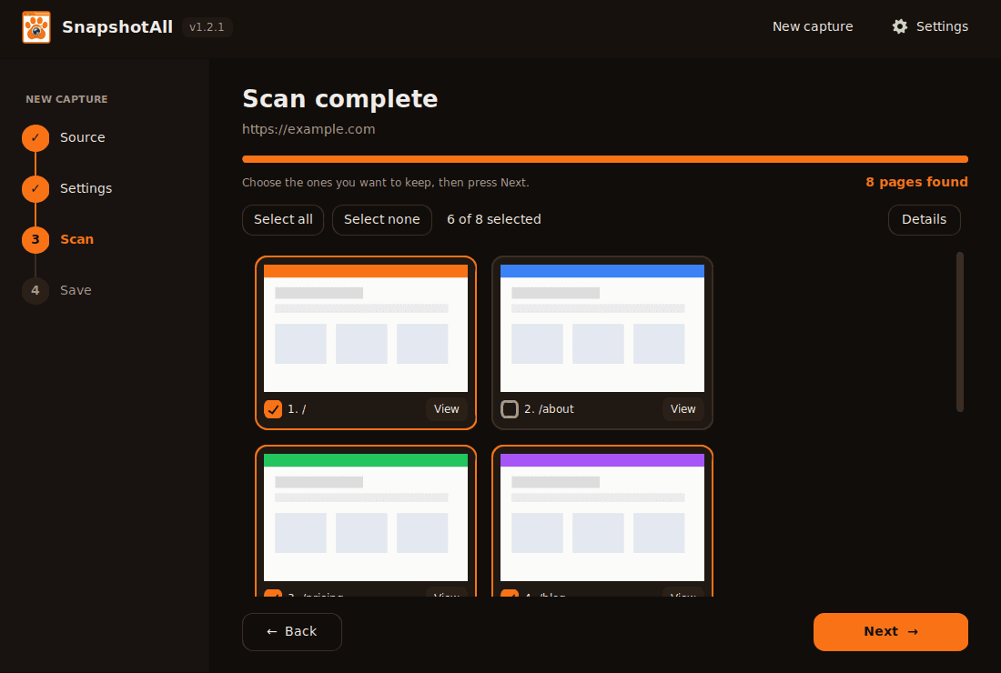
Task: Click the blue-header /about thumbnail
Action: 602,328
